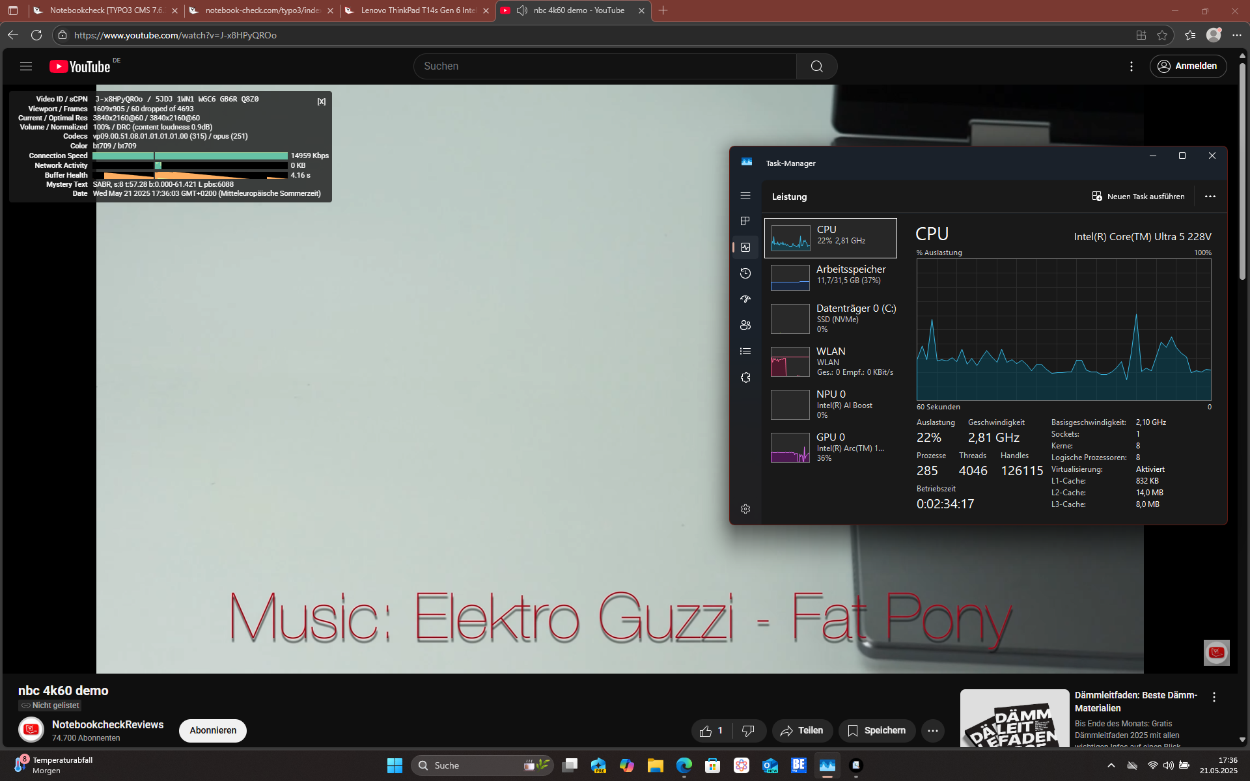This screenshot has height=781, width=1250.
Task: Open the Windows Start menu
Action: point(395,765)
